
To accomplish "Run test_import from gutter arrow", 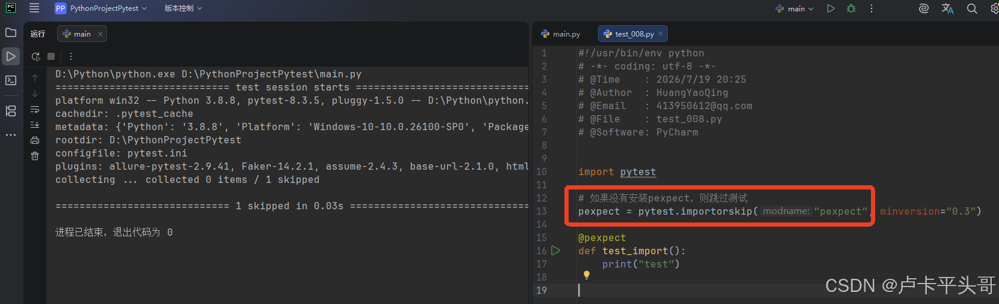I will pos(556,251).
